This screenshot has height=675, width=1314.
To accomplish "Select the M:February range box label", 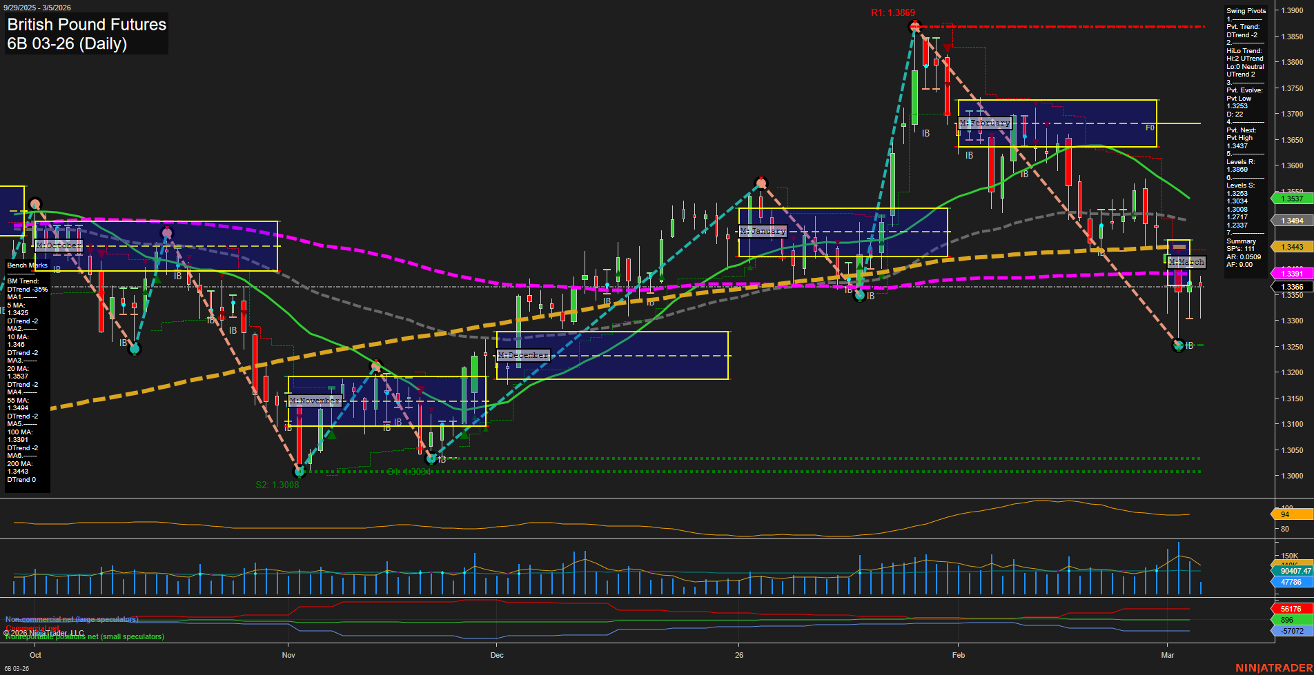I will click(986, 123).
